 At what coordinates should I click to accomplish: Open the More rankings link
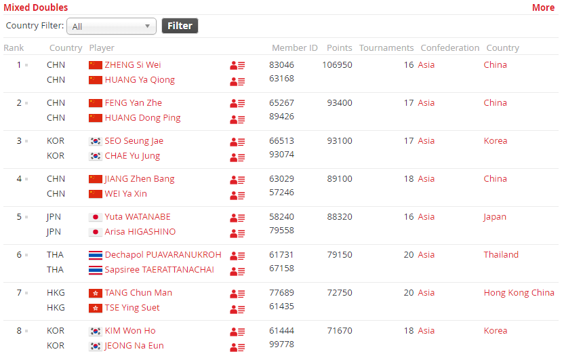coord(543,7)
